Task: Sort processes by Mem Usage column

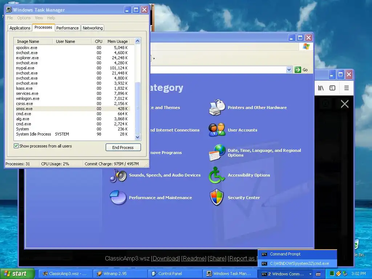Action: point(117,41)
